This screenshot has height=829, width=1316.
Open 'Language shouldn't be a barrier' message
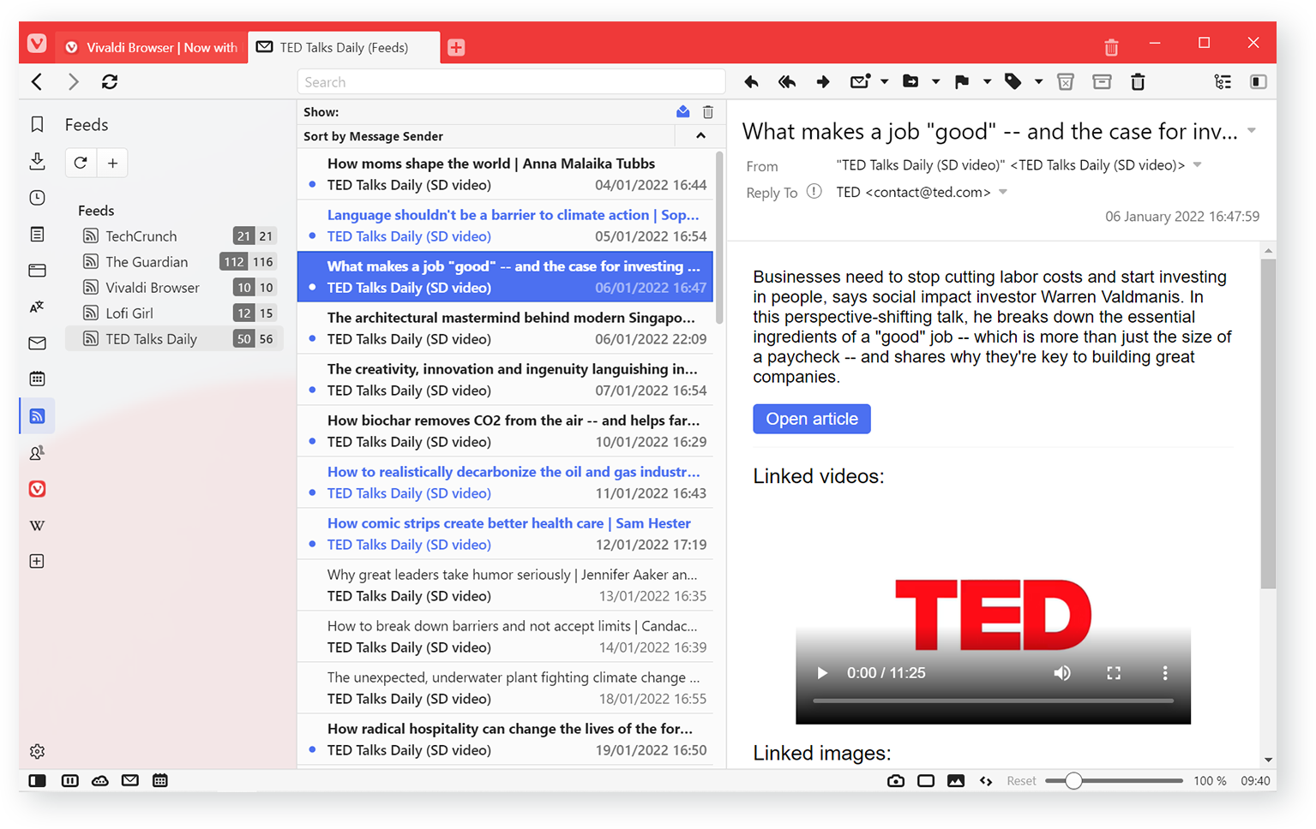pyautogui.click(x=505, y=225)
